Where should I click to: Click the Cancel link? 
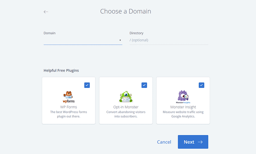[164, 142]
